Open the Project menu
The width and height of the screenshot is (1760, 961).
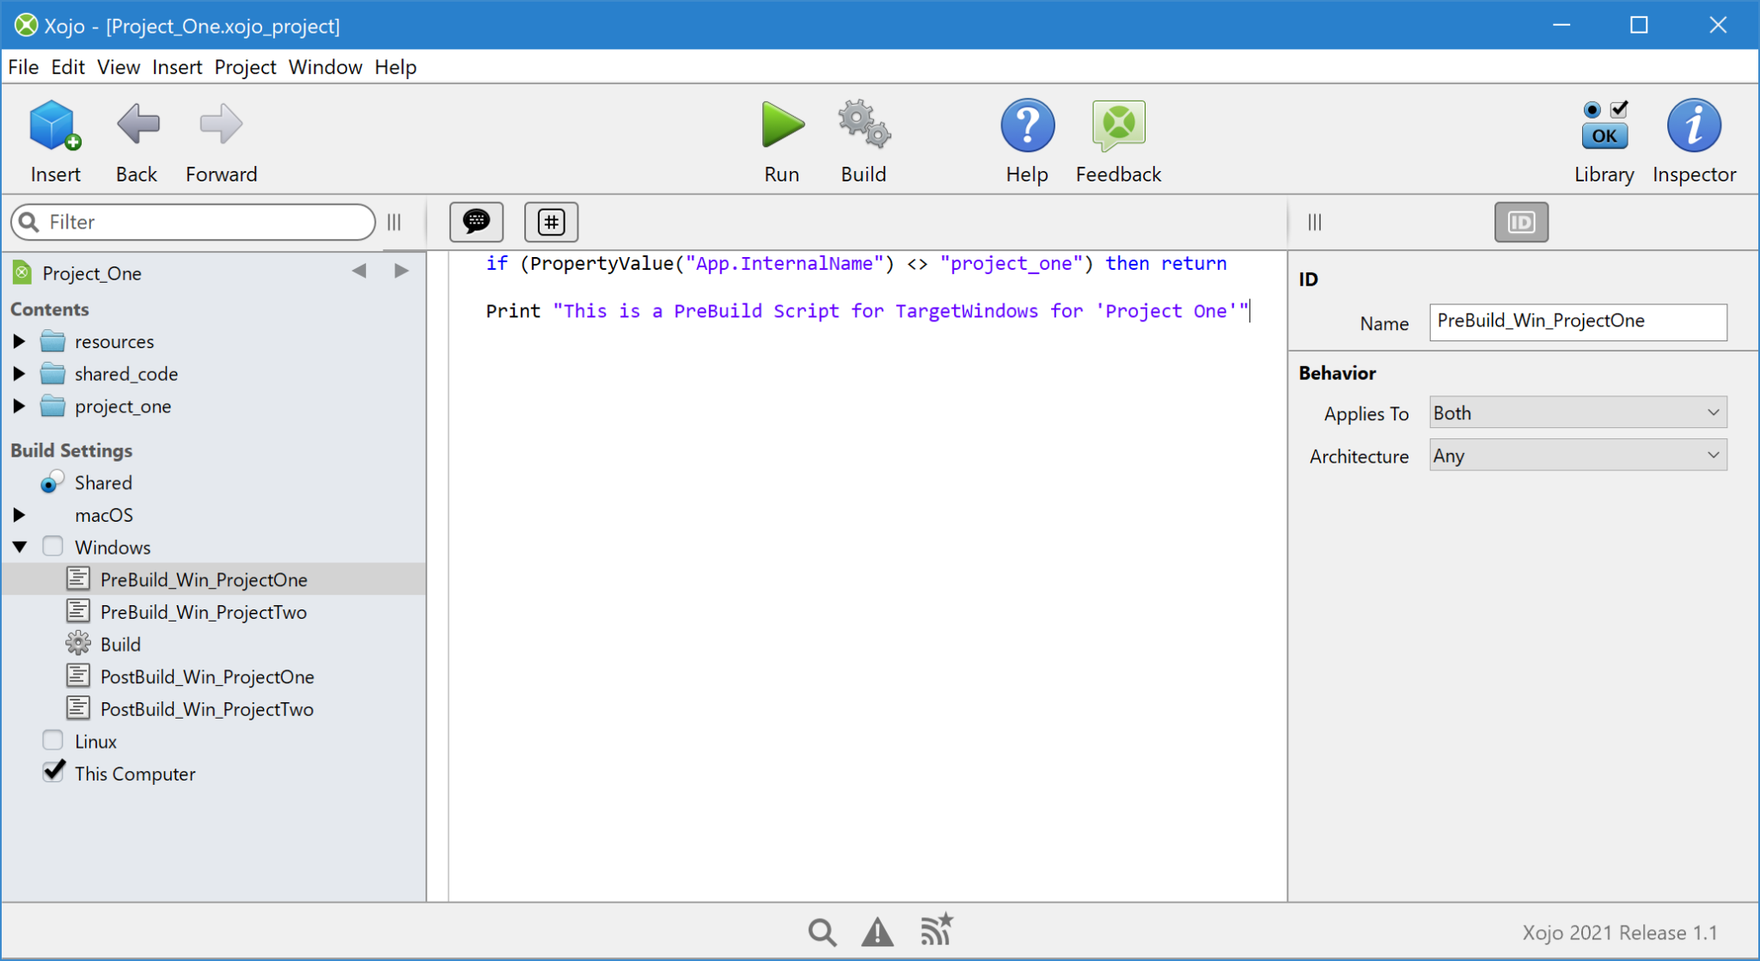(245, 67)
